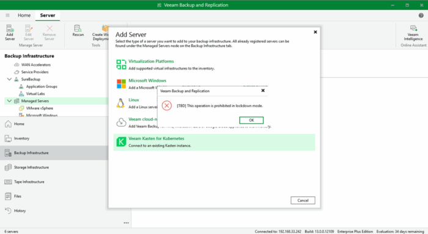Click the History navigation icon
The image size is (428, 234).
coord(8,211)
